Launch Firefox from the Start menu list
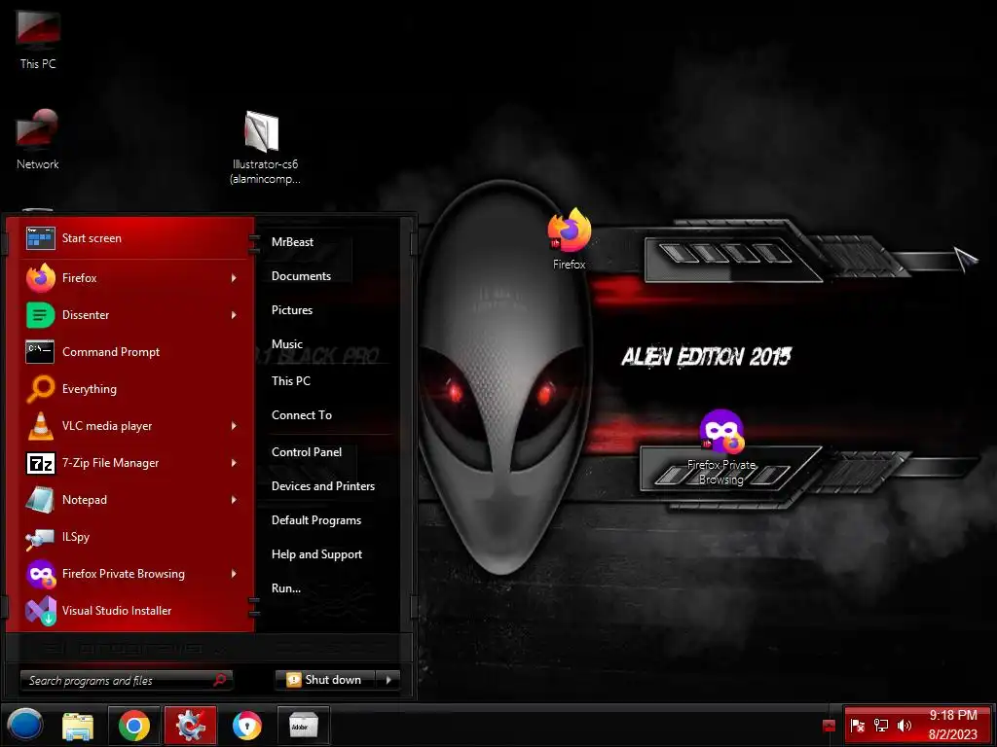 point(132,278)
